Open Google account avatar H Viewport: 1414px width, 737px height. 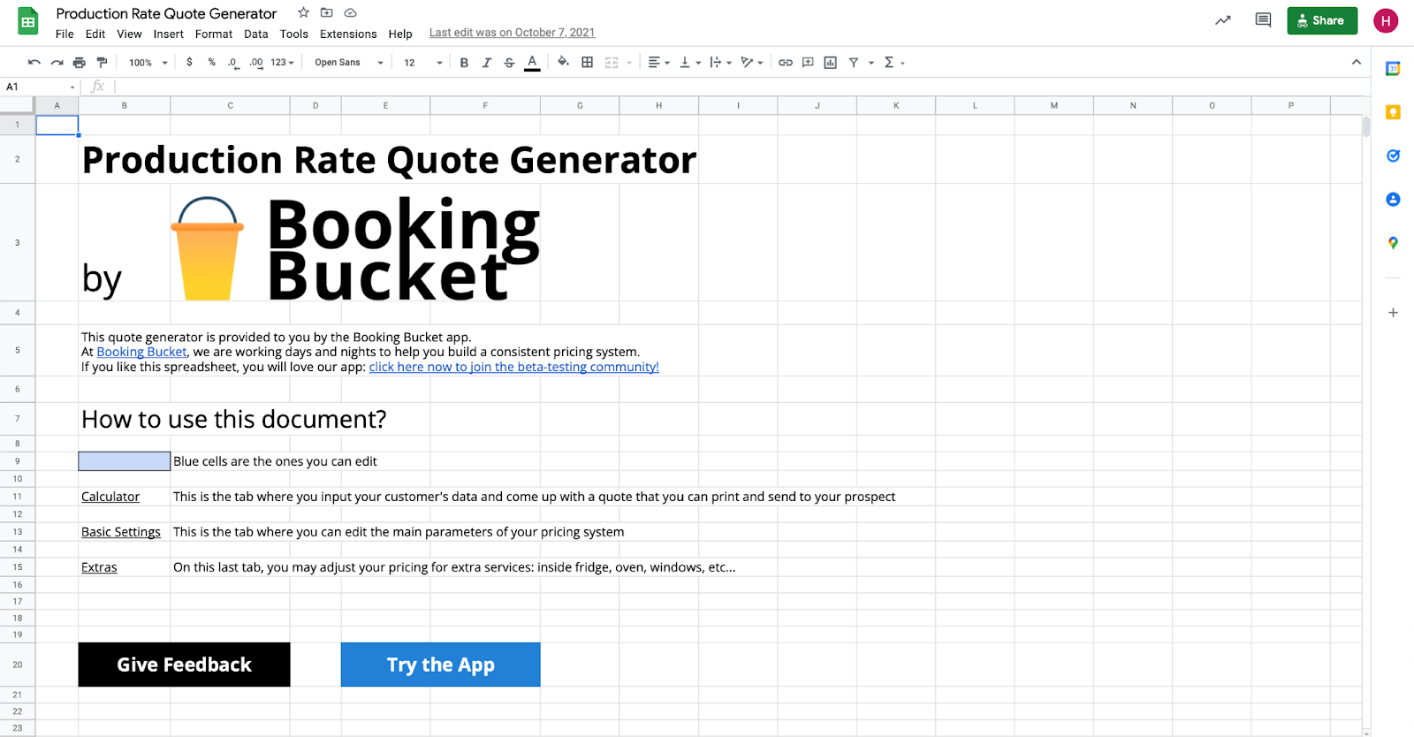1386,20
